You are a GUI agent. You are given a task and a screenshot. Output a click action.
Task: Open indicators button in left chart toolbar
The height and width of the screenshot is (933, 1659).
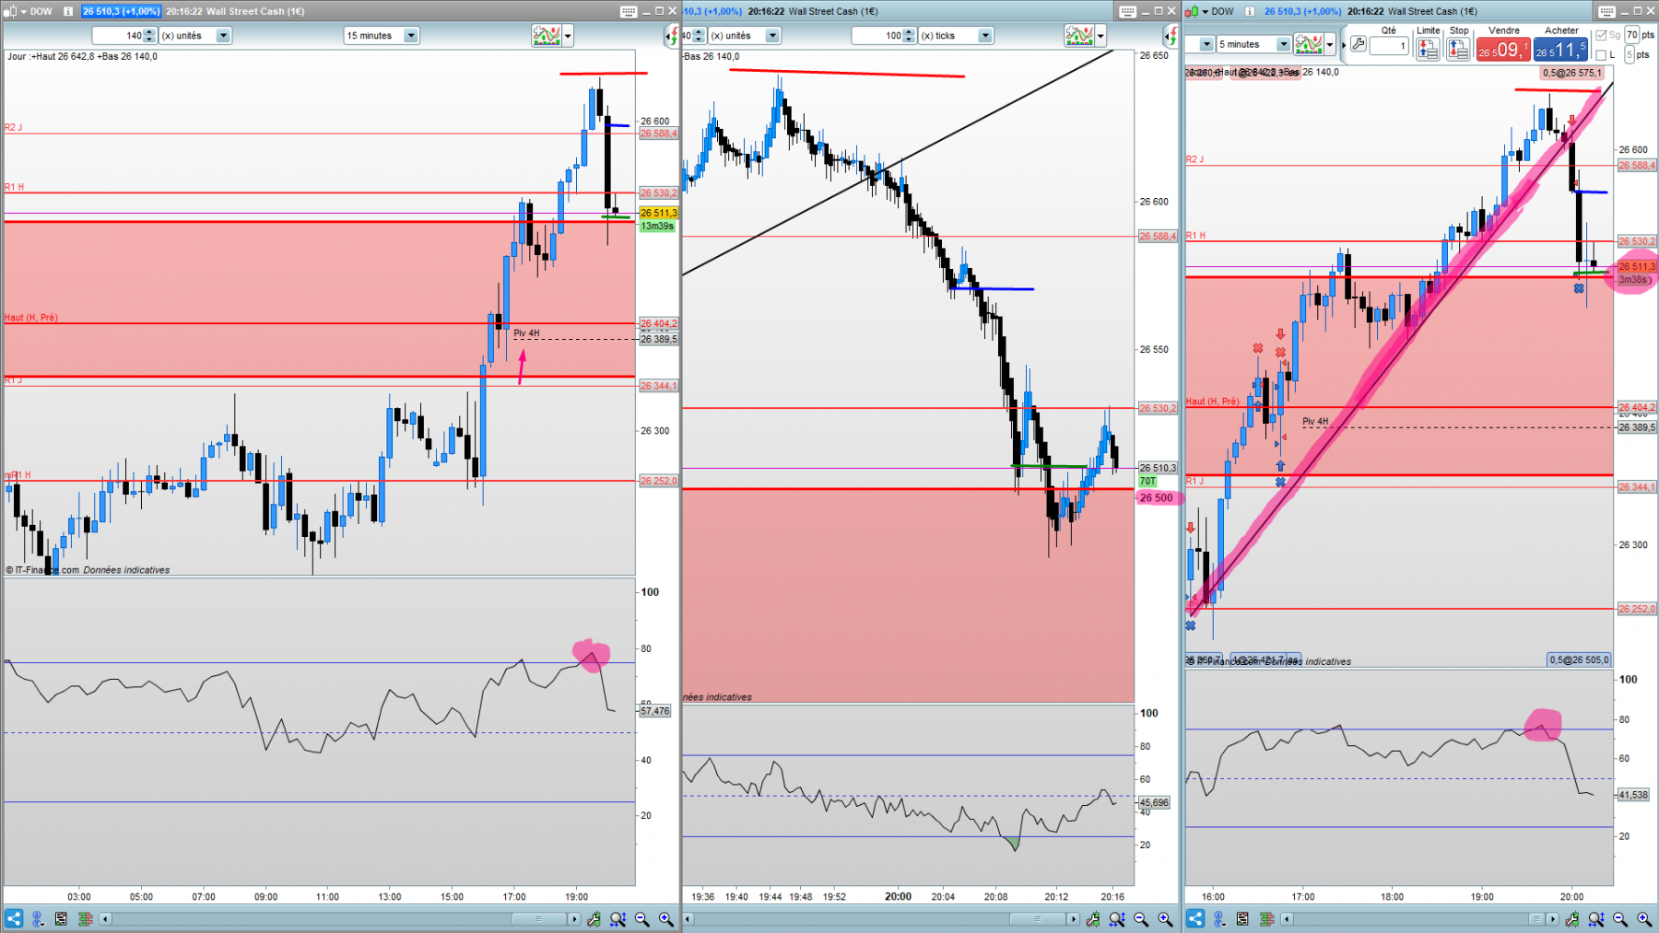[547, 36]
